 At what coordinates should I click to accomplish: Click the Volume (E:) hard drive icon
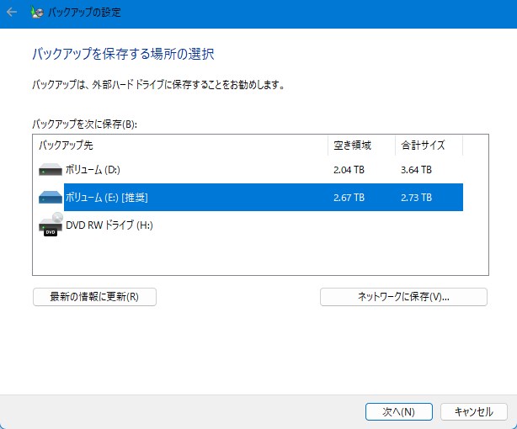50,198
